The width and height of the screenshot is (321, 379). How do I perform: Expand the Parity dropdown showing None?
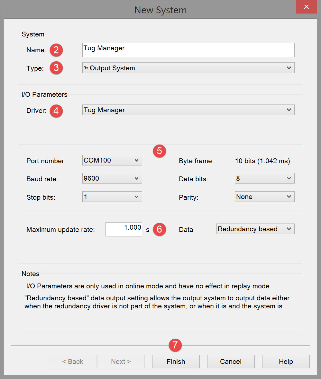pos(264,197)
